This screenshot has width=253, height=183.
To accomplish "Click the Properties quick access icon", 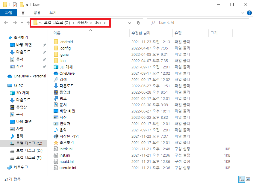I will [x=15, y=5].
